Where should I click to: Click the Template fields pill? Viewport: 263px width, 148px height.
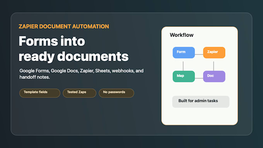pos(40,93)
